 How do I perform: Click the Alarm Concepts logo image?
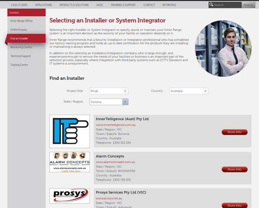tap(70, 162)
